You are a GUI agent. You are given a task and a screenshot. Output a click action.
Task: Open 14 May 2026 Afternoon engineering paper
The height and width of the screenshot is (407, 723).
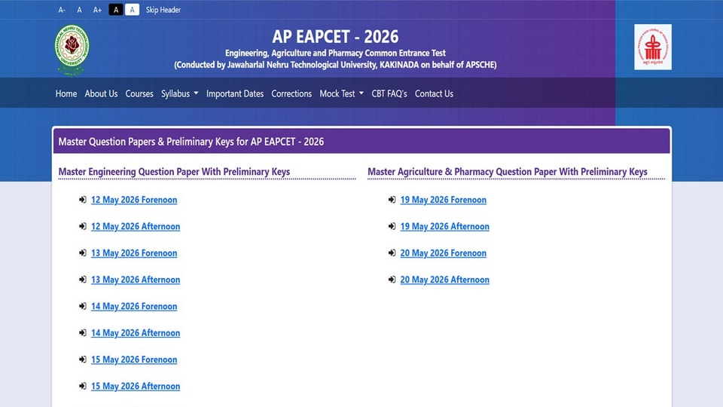(x=136, y=332)
